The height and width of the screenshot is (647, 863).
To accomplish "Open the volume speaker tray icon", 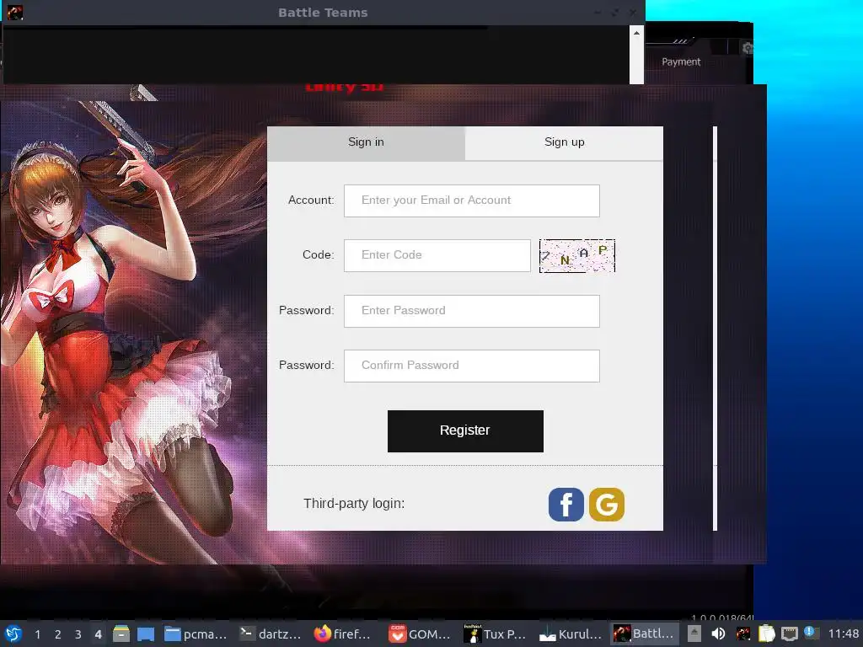I will pos(718,634).
